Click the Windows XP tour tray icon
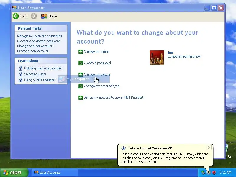This screenshot has width=236, height=177. coord(209,173)
